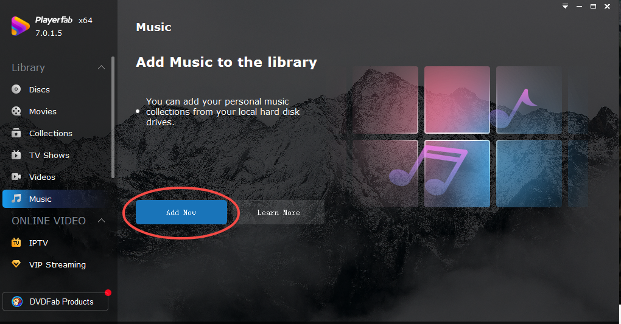This screenshot has height=324, width=621.
Task: Click the pink music tile thumbnail
Action: click(x=457, y=100)
